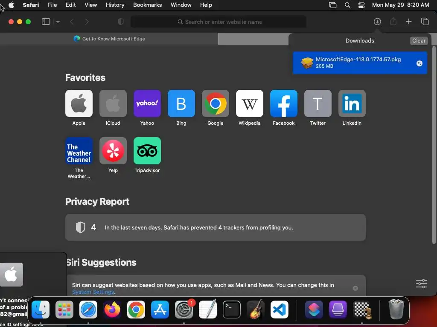This screenshot has height=327, width=437.
Task: Click the start page vertical scrollbar
Action: (434, 146)
